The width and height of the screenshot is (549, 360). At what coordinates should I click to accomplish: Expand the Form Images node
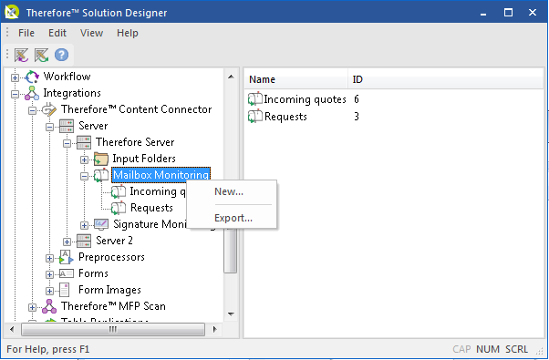49,291
